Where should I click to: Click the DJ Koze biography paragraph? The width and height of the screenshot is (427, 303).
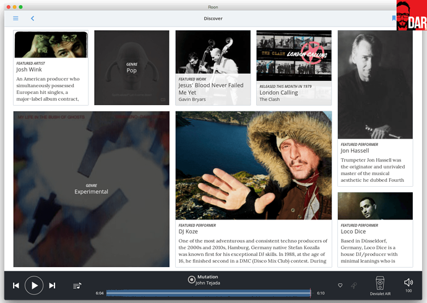(x=253, y=251)
